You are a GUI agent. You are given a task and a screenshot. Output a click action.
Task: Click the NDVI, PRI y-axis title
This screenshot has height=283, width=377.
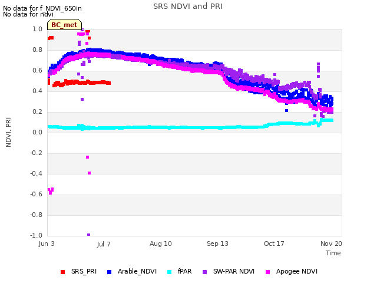tap(8, 132)
